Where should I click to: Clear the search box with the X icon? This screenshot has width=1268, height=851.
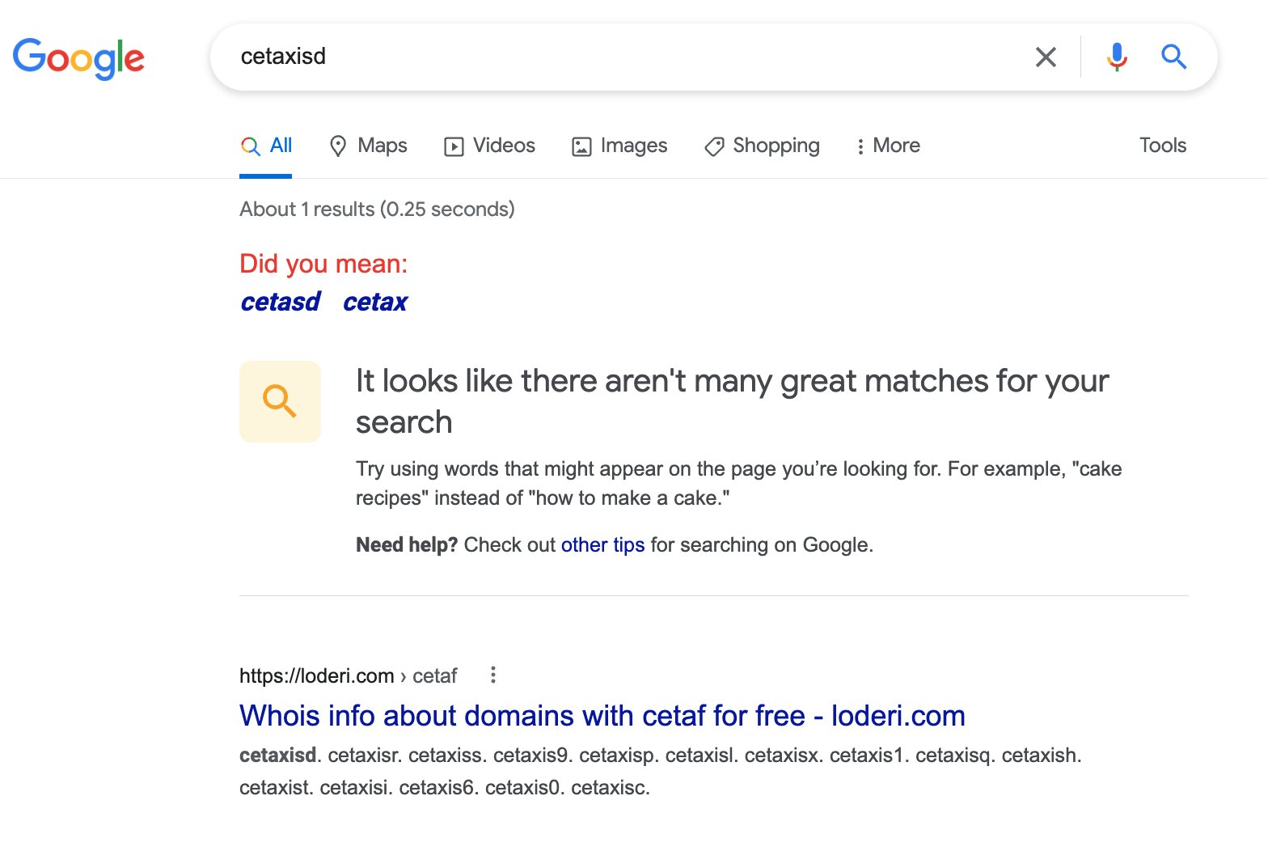[x=1046, y=57]
